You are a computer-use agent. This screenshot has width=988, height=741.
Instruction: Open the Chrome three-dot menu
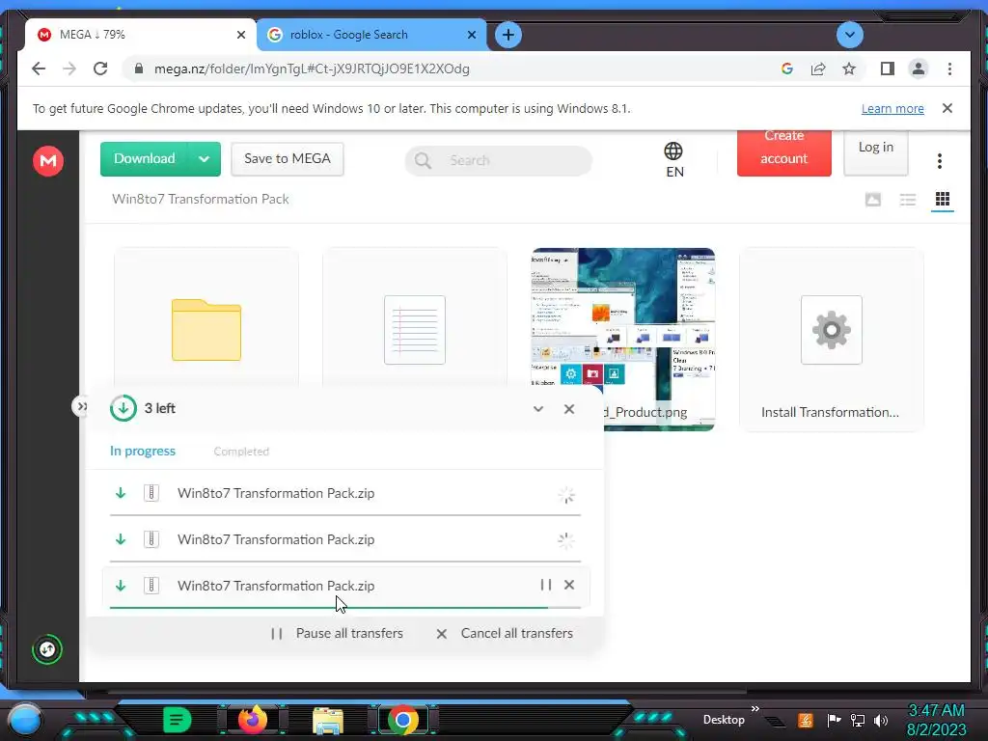coord(949,69)
